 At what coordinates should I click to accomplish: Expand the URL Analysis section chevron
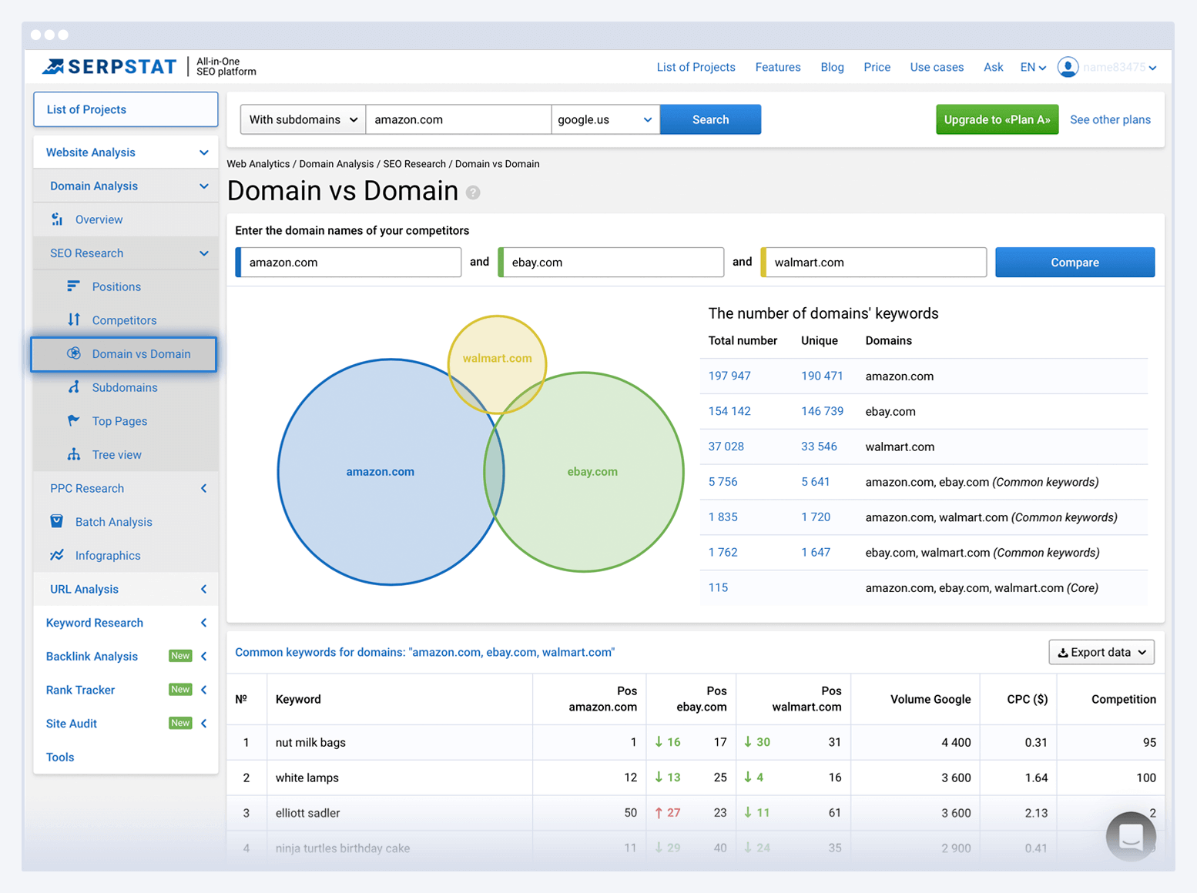pyautogui.click(x=203, y=589)
